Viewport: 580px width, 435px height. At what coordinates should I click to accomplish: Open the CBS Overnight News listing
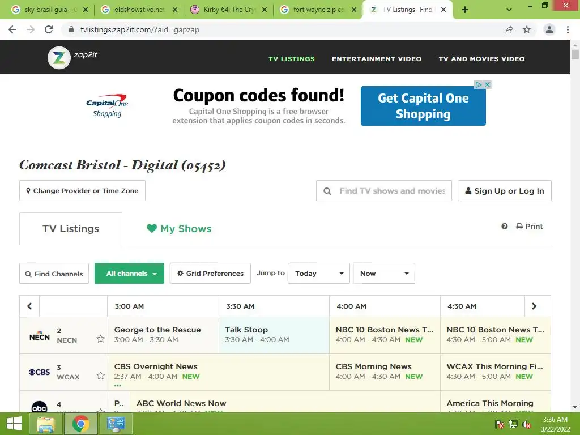[x=219, y=372]
